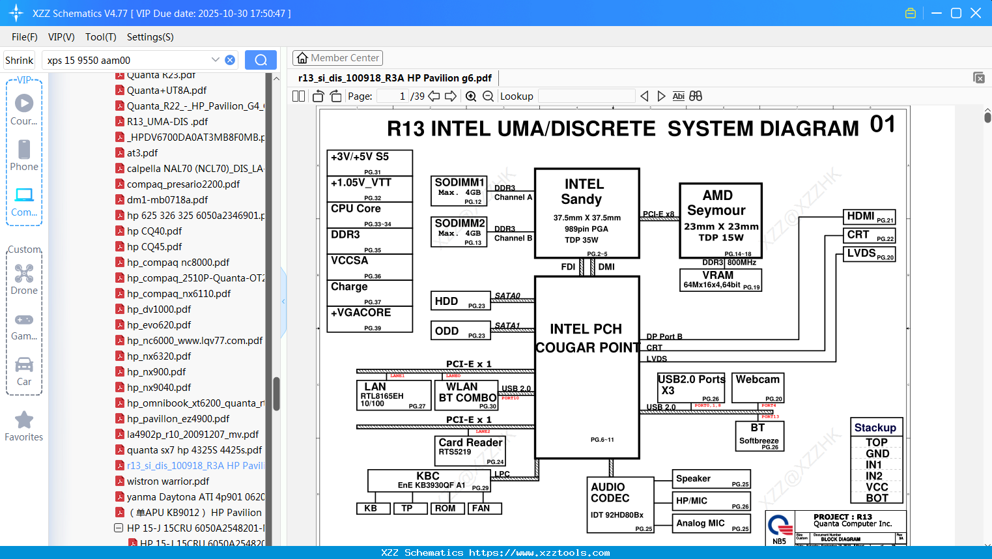Click the www.xzztools.com link in status bar
Viewport: 992px width, 559px height.
(539, 552)
